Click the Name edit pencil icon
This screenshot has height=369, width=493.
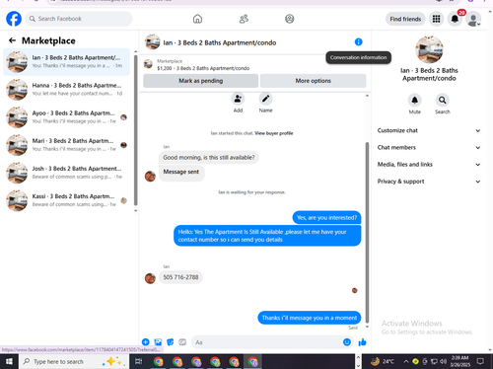tap(265, 99)
